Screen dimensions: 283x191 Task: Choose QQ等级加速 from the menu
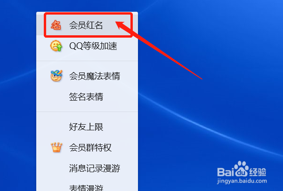[87, 46]
